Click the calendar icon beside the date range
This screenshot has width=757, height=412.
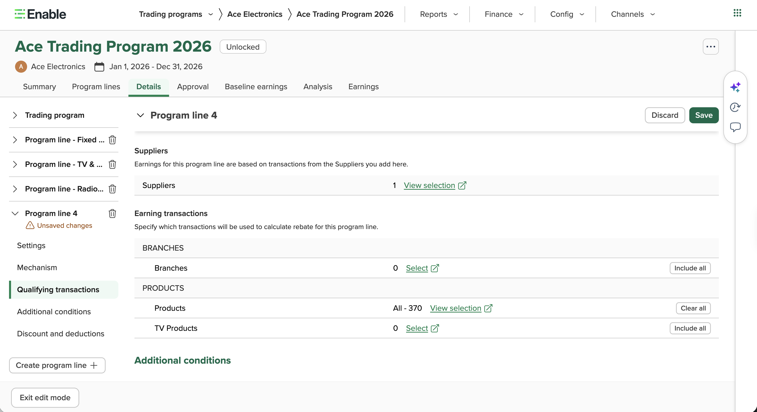coord(99,67)
